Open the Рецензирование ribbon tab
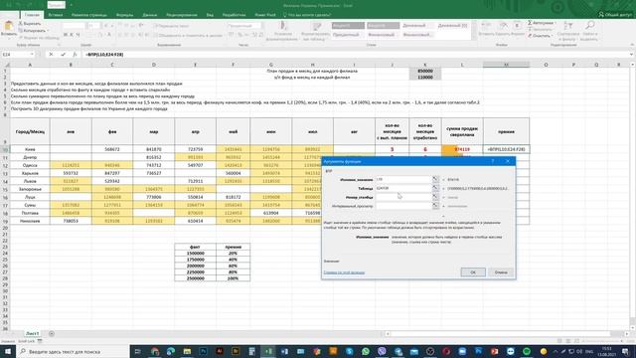Screen dimensions: 636x358 click(x=182, y=15)
